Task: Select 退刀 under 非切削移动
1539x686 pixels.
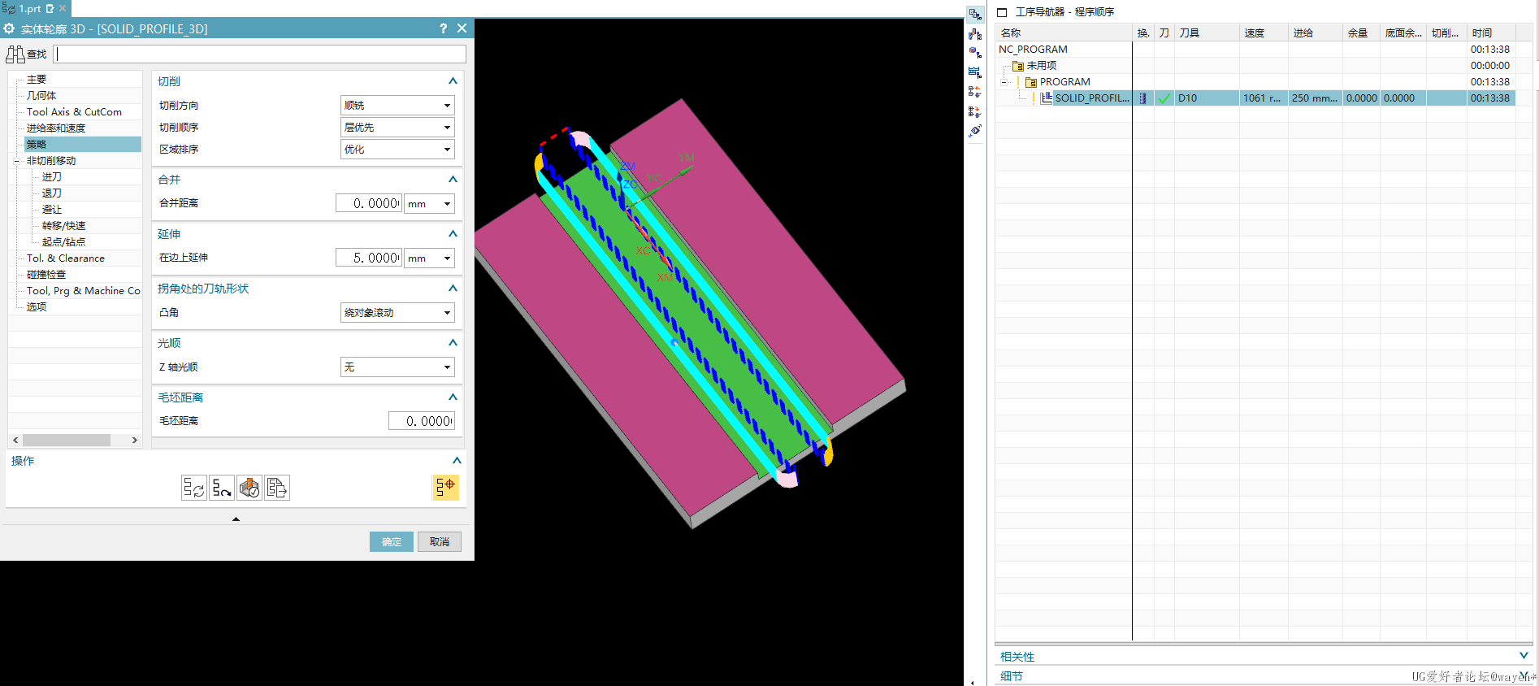Action: point(52,193)
